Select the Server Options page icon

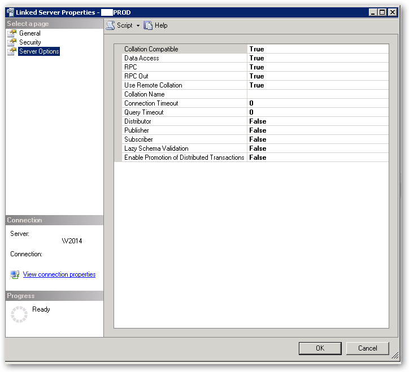(x=12, y=51)
